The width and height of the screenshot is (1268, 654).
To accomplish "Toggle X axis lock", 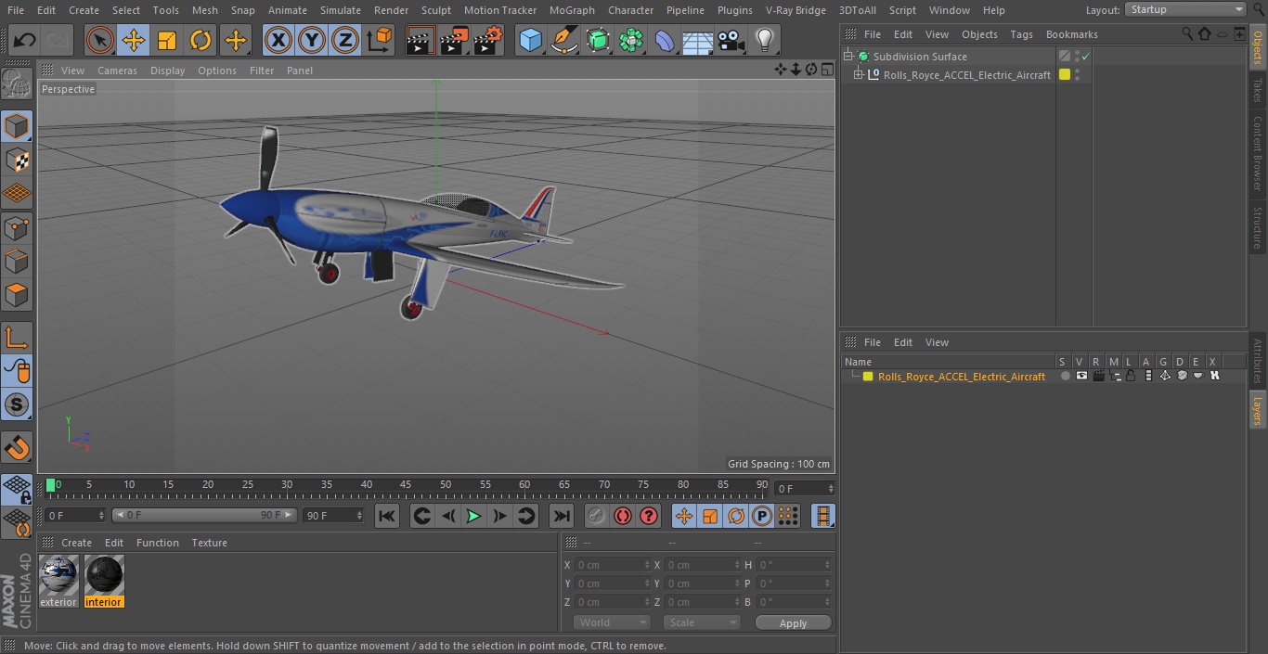I will [x=278, y=40].
